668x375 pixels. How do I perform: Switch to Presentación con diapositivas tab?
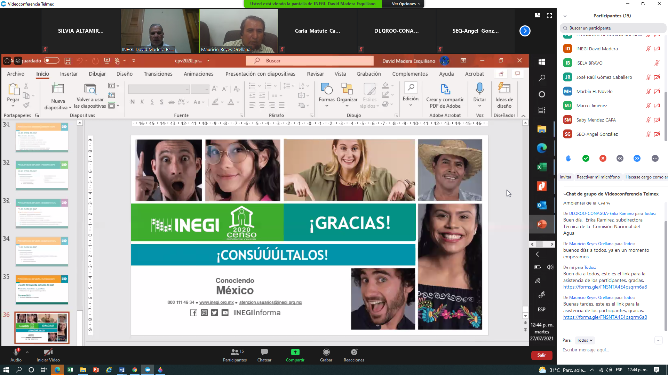coord(260,74)
